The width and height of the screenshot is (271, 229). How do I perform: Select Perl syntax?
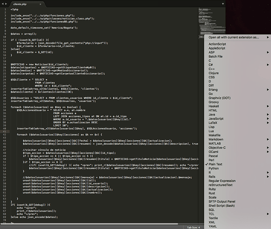coord(238,160)
